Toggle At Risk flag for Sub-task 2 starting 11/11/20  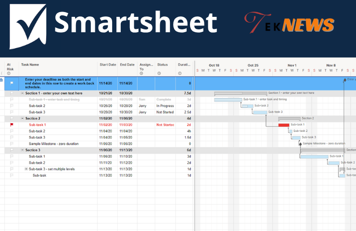coord(12,162)
